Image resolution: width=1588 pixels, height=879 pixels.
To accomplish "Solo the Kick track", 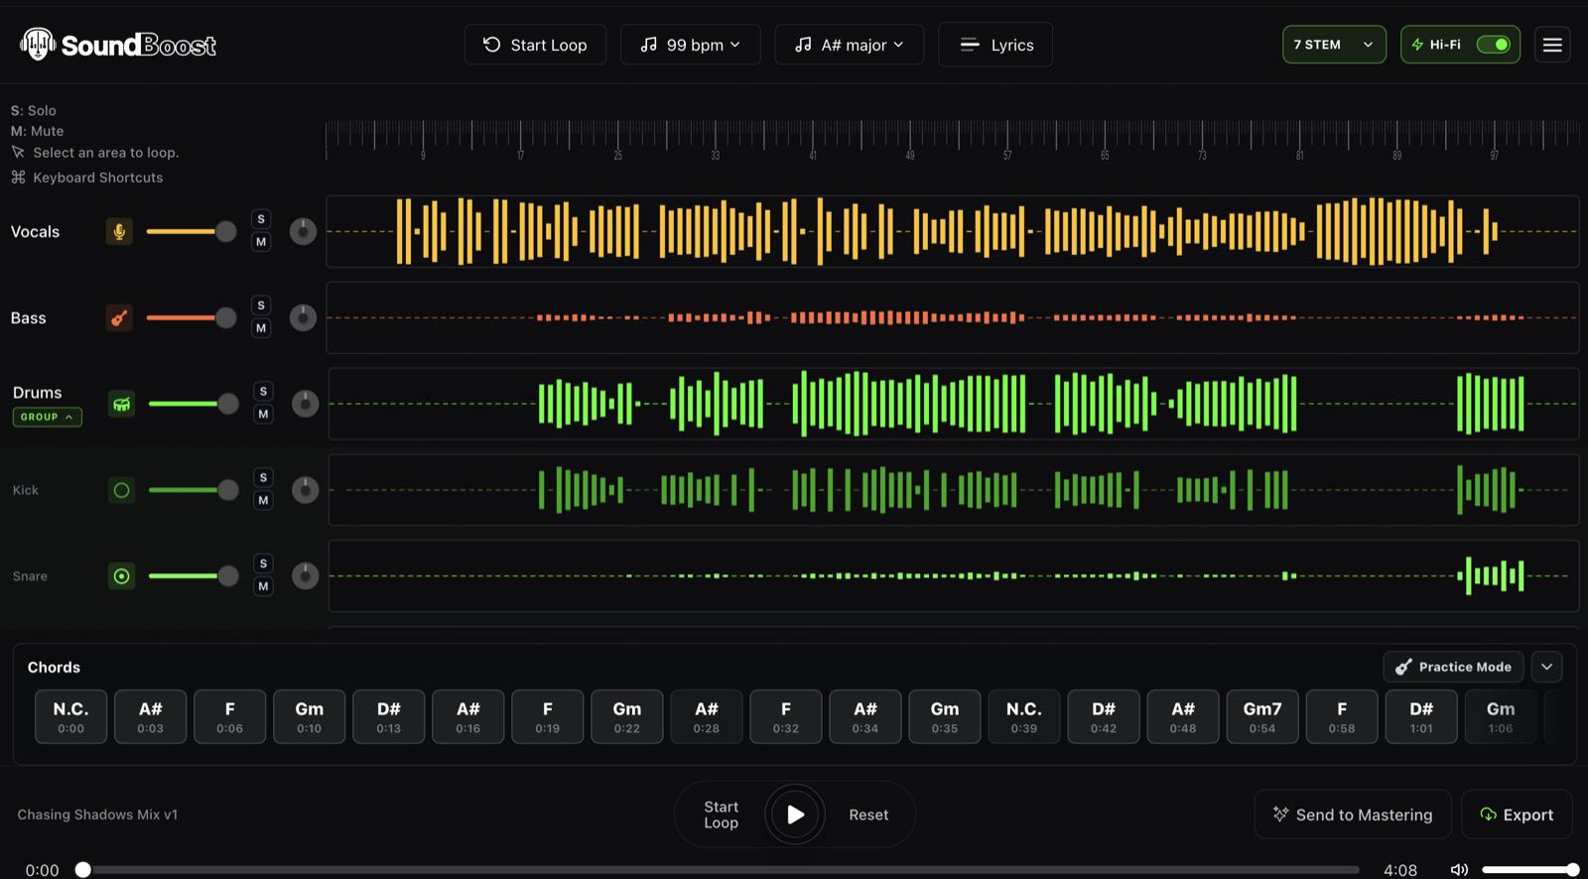I will [x=263, y=478].
